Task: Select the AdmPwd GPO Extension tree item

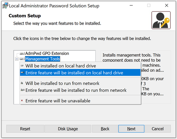Action: click(47, 53)
